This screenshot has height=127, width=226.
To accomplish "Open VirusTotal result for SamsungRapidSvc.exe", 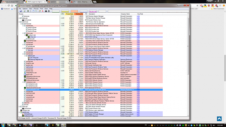I will [138, 90].
